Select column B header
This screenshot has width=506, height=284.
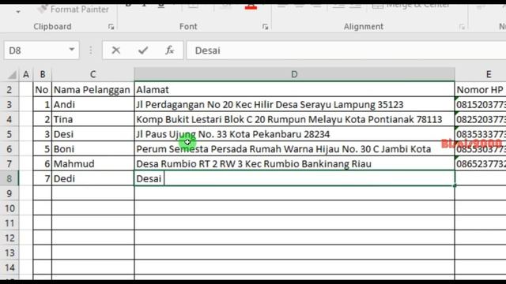click(42, 74)
